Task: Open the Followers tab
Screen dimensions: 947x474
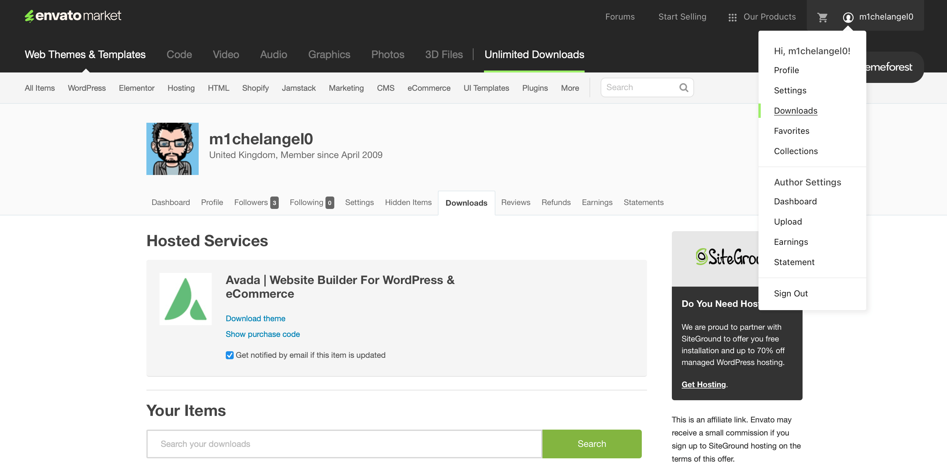Action: click(x=256, y=202)
